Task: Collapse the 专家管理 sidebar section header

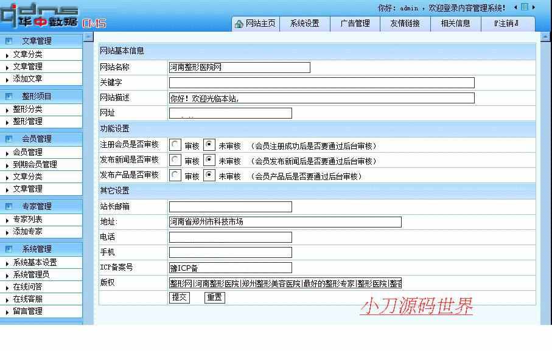Action: click(41, 206)
